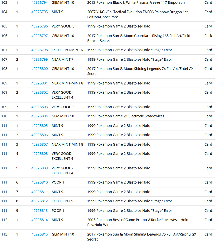Open cert number 40925806 link
Viewport: 216px width, 242px height.
[x=39, y=135]
